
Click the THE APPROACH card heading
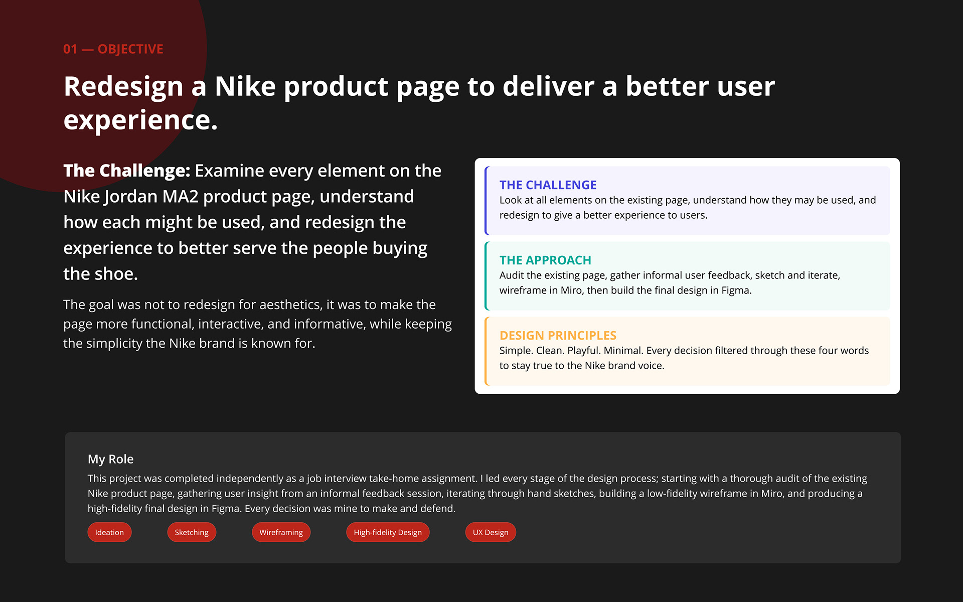click(x=545, y=260)
